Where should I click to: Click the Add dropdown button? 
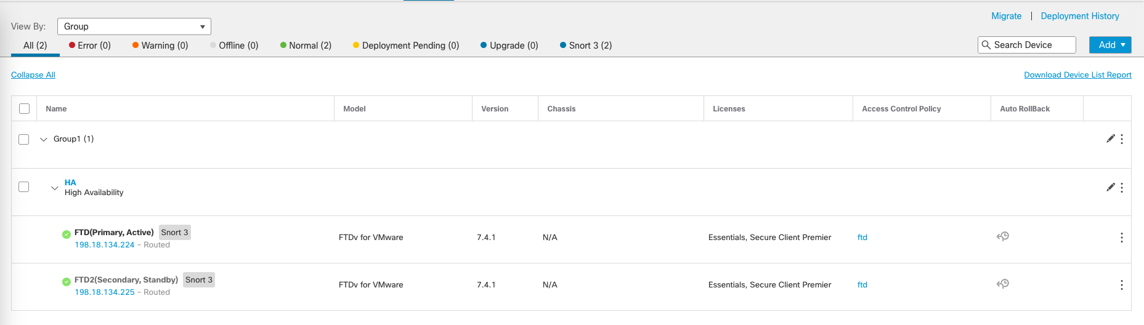pos(1110,45)
